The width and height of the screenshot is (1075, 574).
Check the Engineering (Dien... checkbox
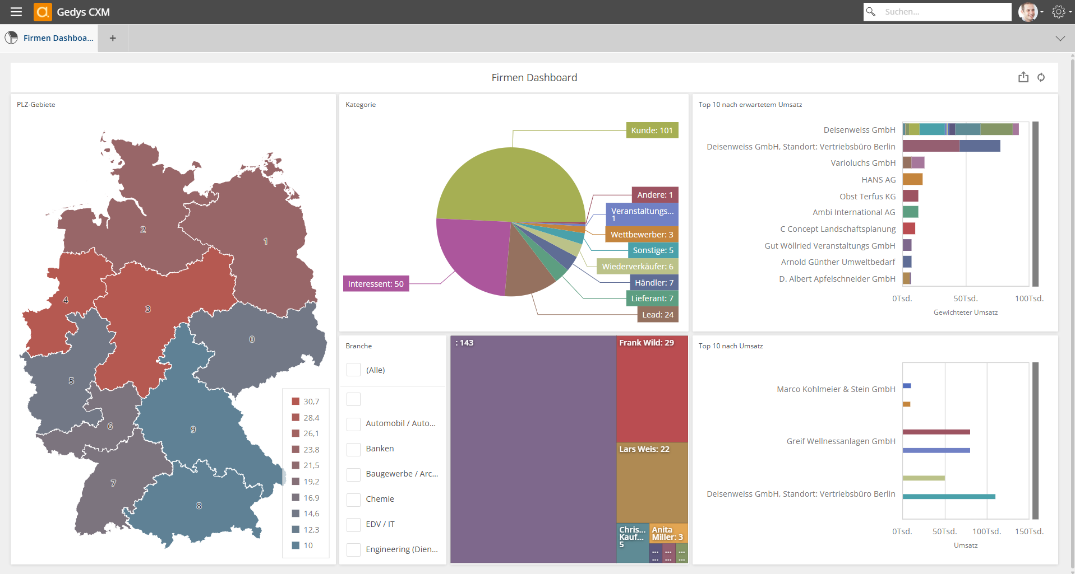[353, 550]
